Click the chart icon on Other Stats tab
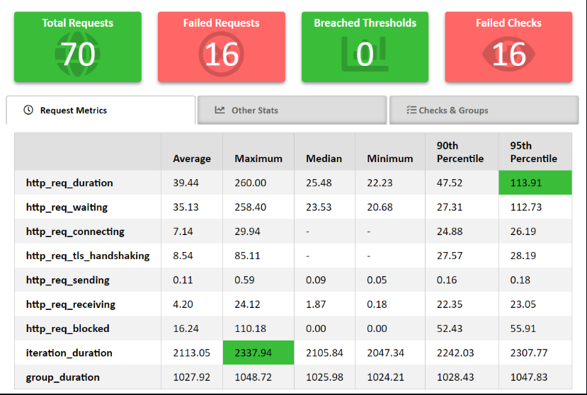Image resolution: width=587 pixels, height=395 pixels. point(220,110)
